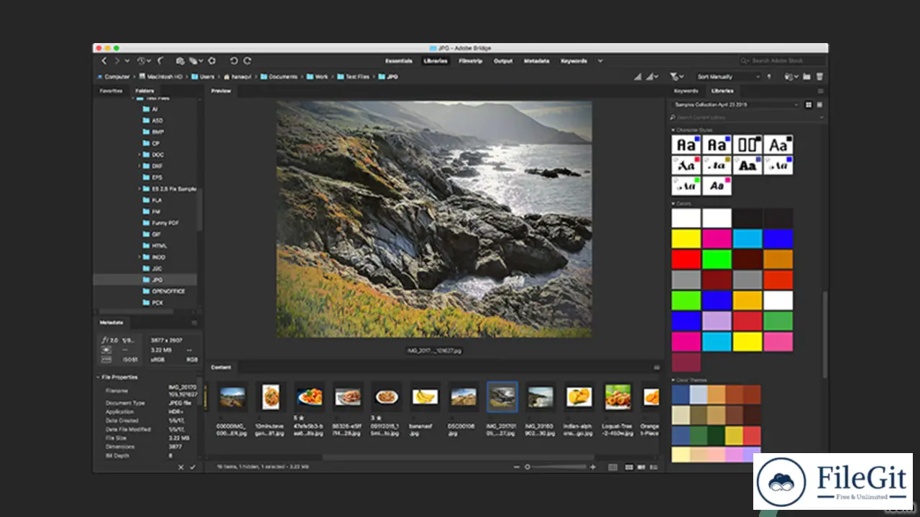
Task: Click the thumbnail quality icon
Action: (x=638, y=77)
